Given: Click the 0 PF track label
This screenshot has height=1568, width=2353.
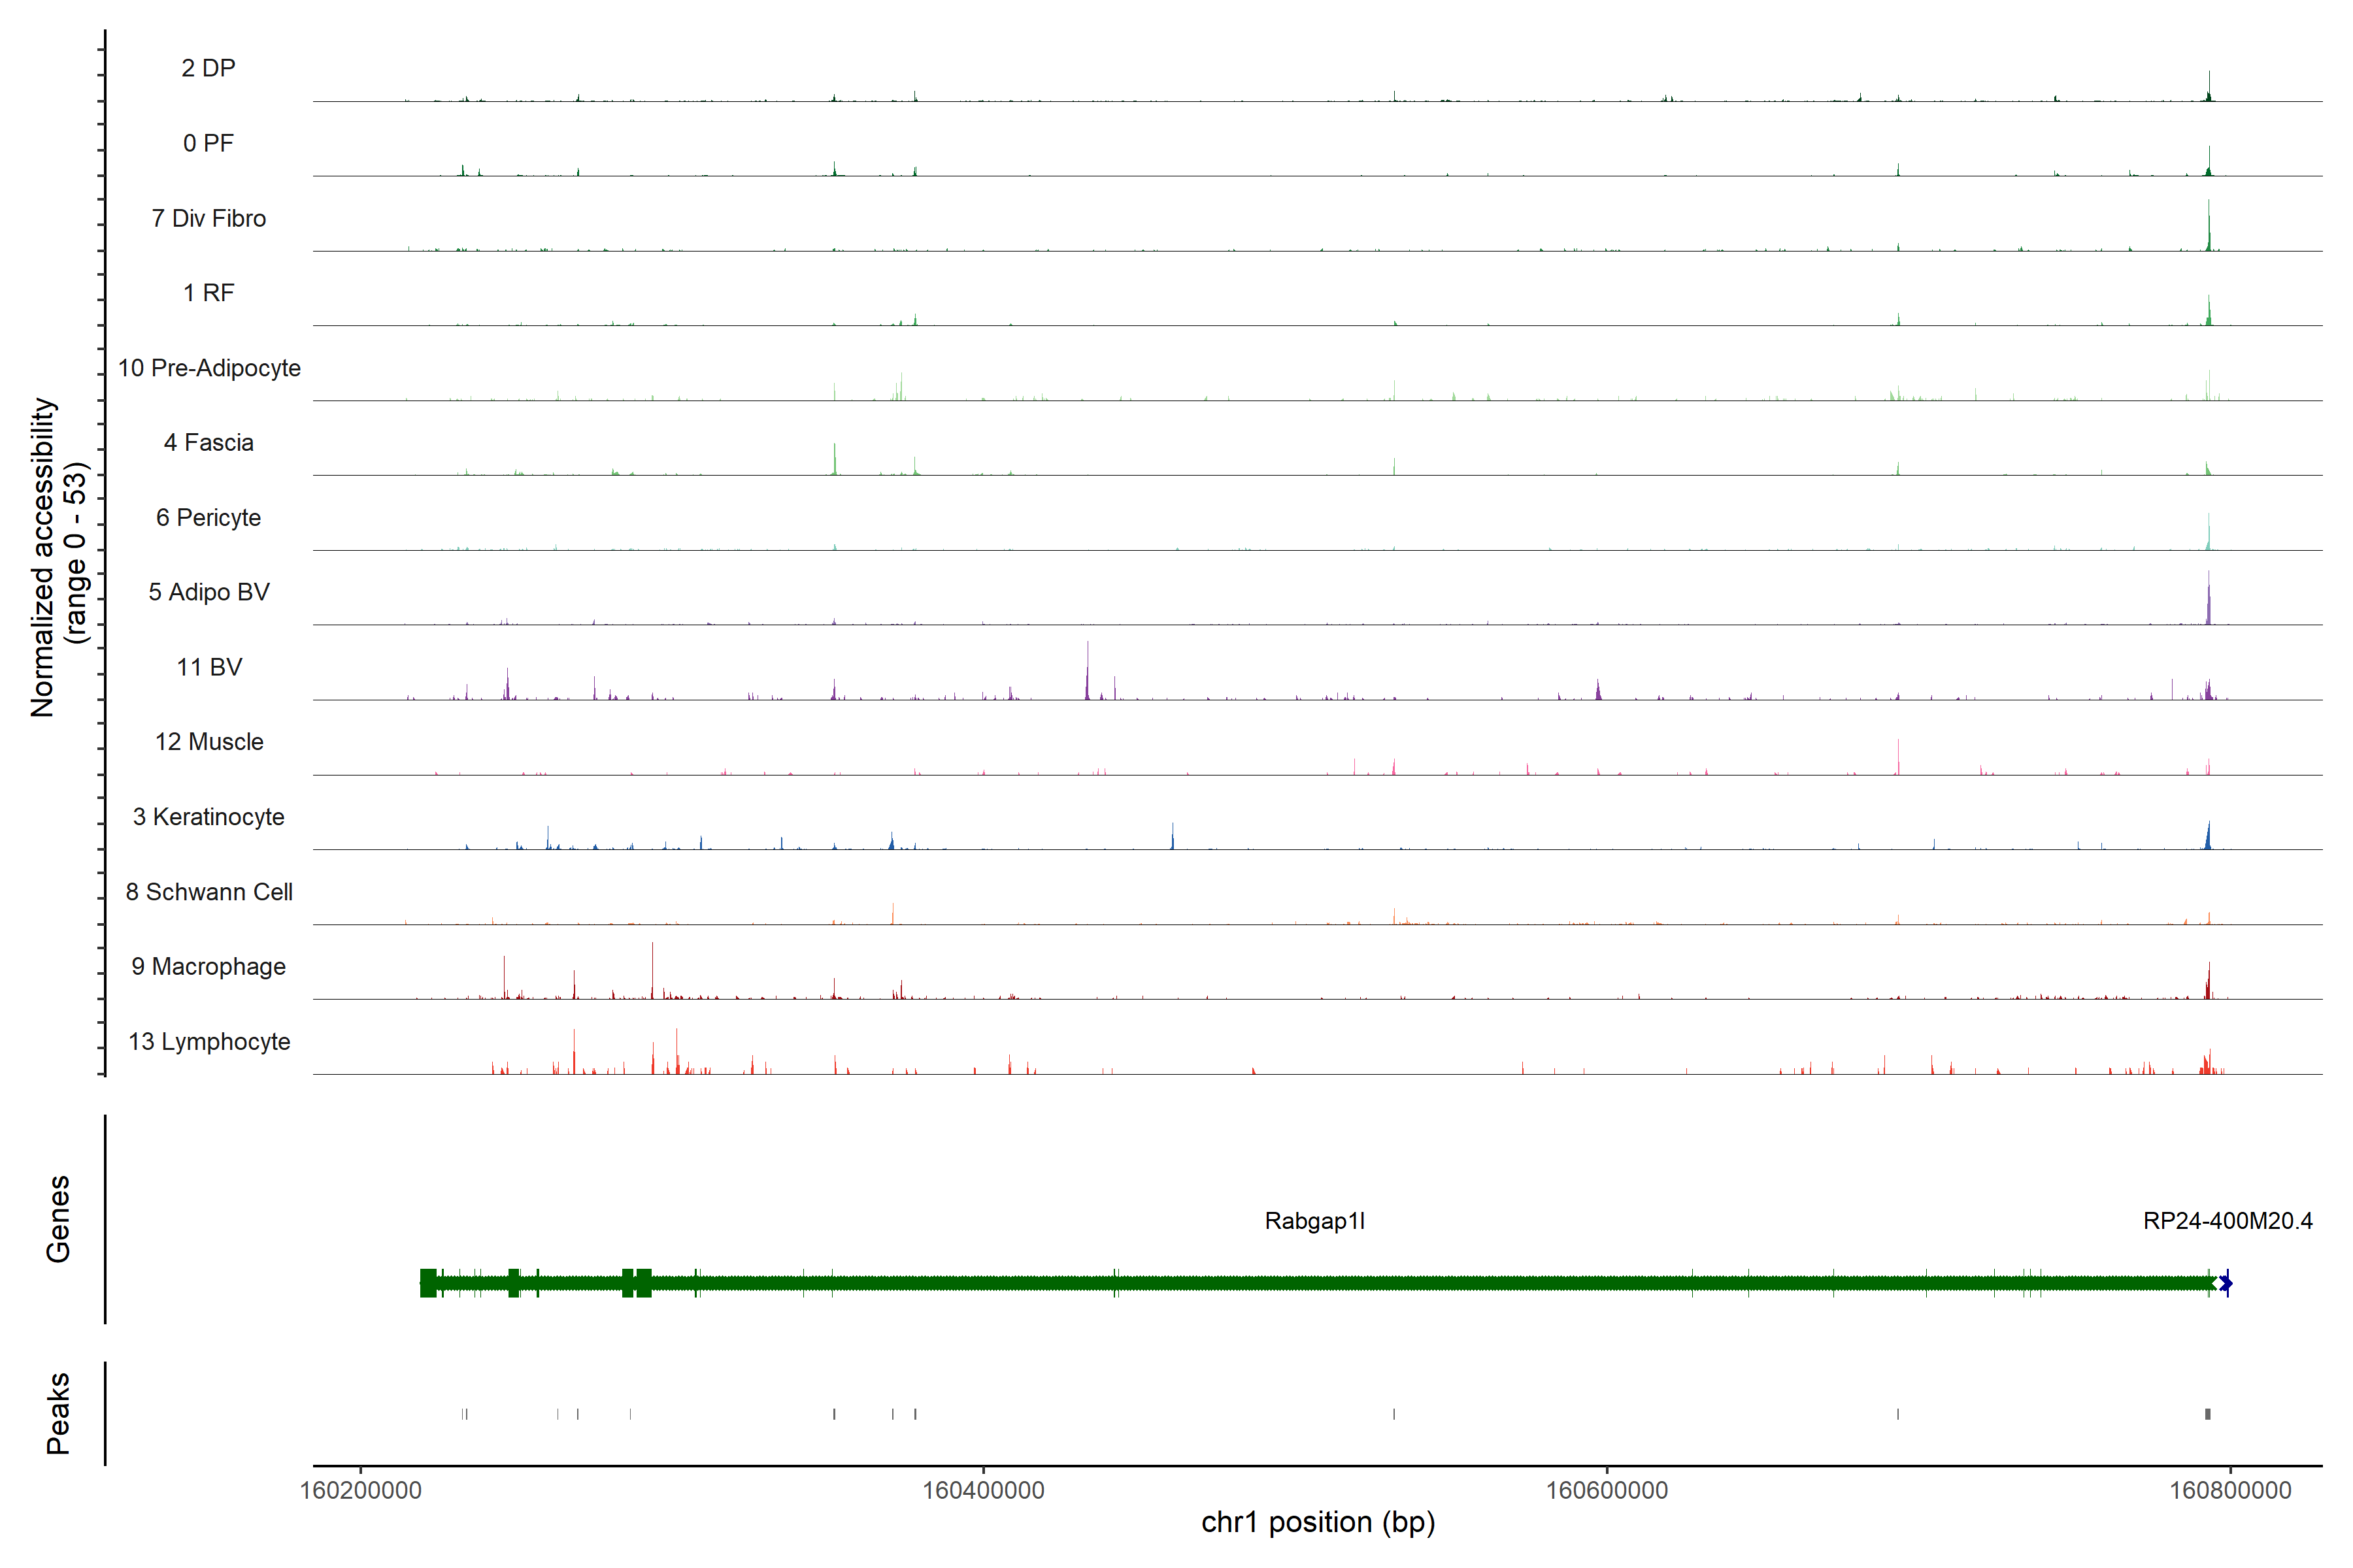Looking at the screenshot, I should pos(208,143).
